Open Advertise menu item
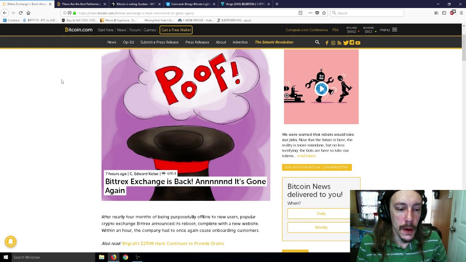 (x=240, y=42)
